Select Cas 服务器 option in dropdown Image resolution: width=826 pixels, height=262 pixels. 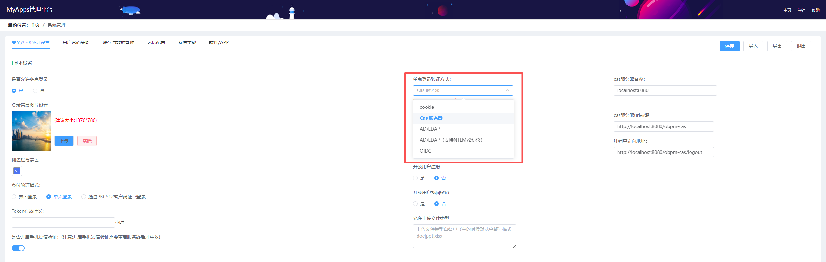pyautogui.click(x=463, y=118)
